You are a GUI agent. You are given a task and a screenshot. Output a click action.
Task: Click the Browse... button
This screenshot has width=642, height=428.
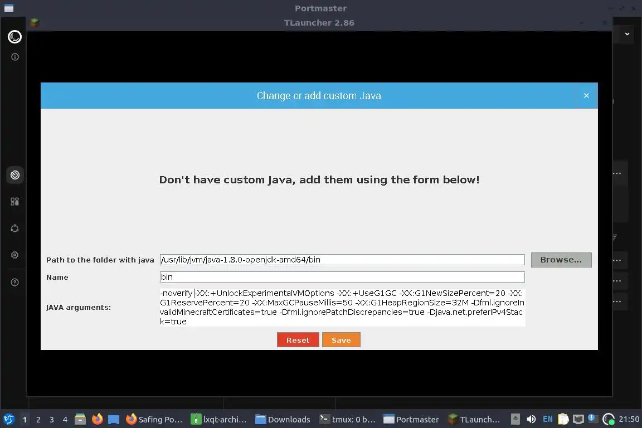[x=561, y=260]
